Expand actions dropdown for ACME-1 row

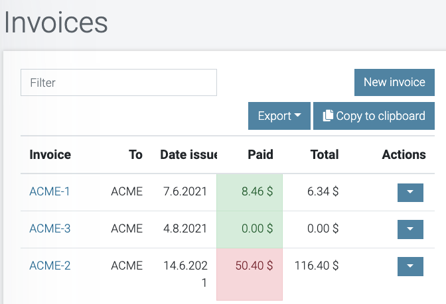[409, 192]
